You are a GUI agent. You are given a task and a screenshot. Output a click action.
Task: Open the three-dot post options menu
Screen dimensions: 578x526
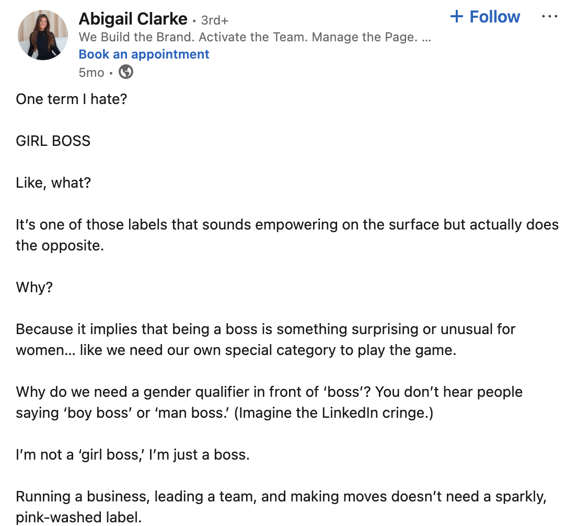click(x=549, y=17)
